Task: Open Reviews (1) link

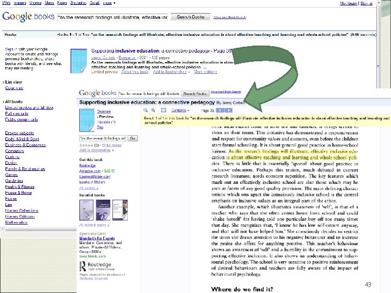Action: (106, 122)
